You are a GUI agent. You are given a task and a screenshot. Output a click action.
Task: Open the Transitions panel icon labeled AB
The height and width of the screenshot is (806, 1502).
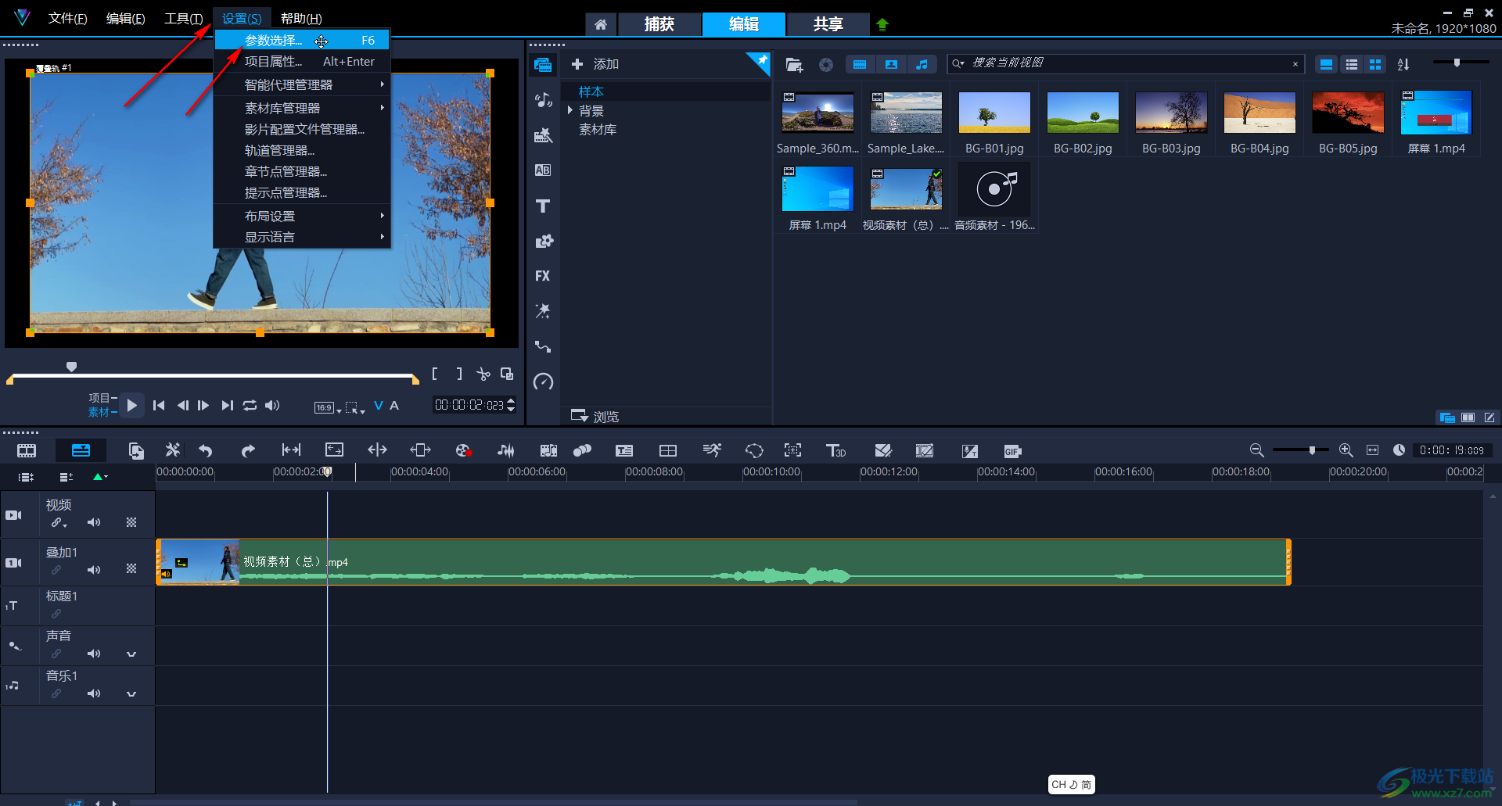pyautogui.click(x=543, y=170)
